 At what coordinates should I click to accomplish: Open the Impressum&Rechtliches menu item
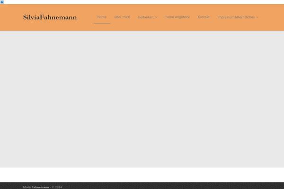coord(236,17)
